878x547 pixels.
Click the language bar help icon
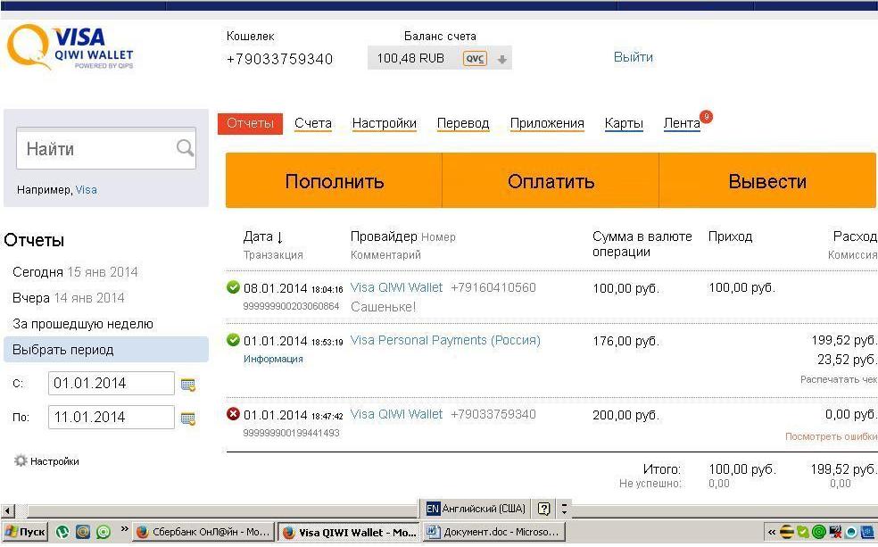[543, 509]
